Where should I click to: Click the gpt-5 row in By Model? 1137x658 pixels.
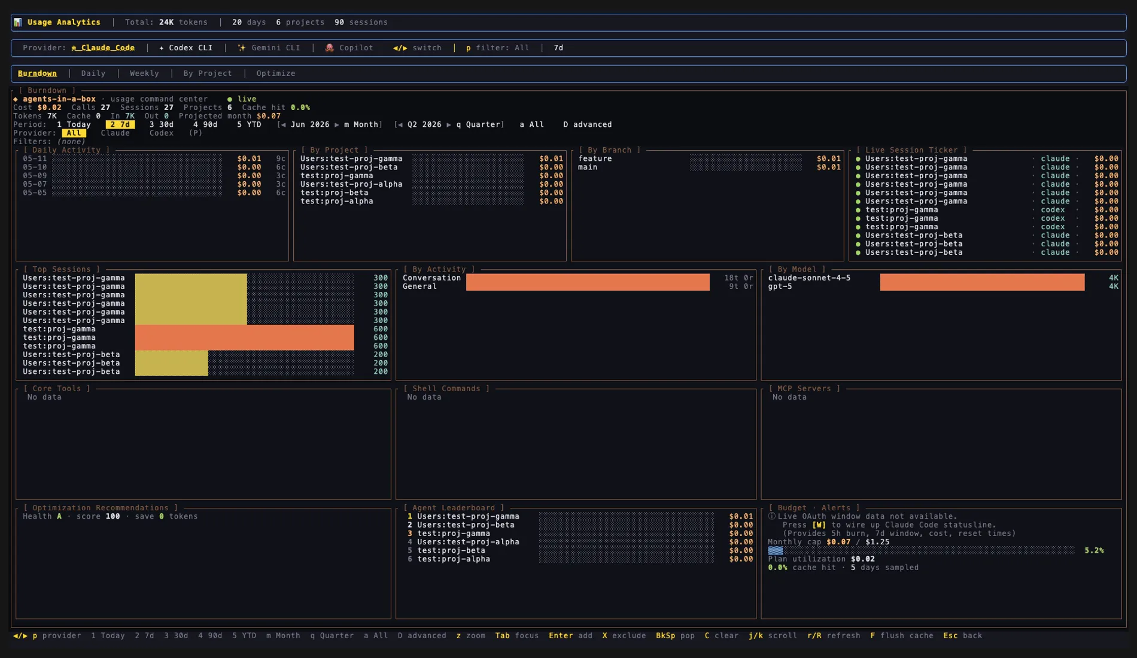[943, 287]
